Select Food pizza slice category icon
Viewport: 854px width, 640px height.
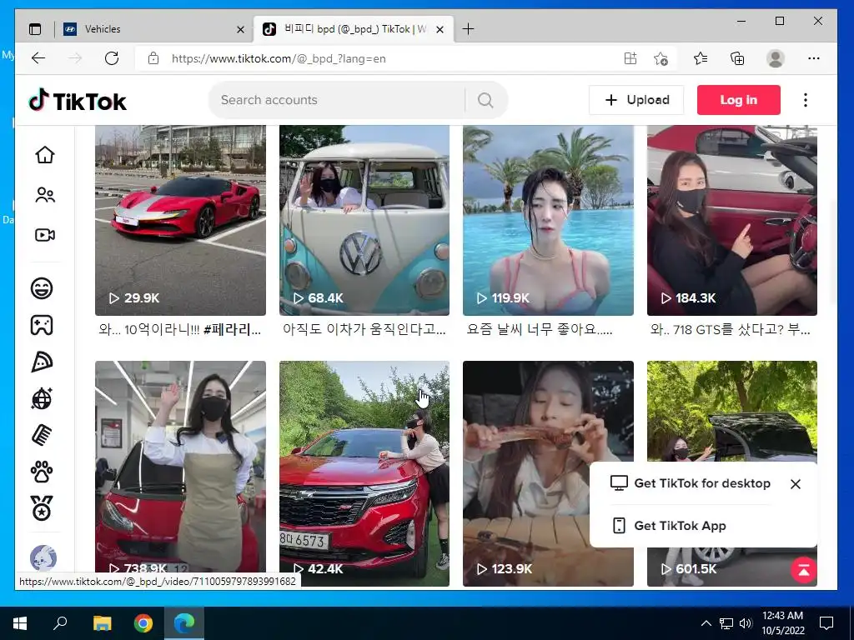(x=42, y=362)
